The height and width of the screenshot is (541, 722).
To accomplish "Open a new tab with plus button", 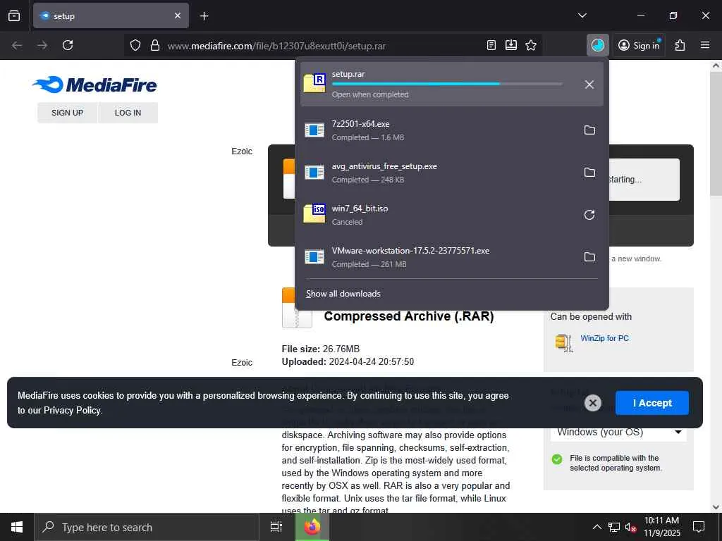I will [x=204, y=16].
